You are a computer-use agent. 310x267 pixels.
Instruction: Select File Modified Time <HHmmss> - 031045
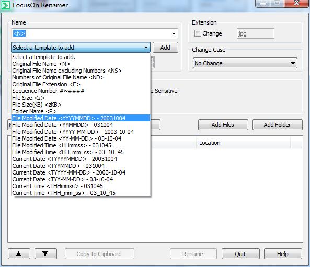pyautogui.click(x=81, y=145)
